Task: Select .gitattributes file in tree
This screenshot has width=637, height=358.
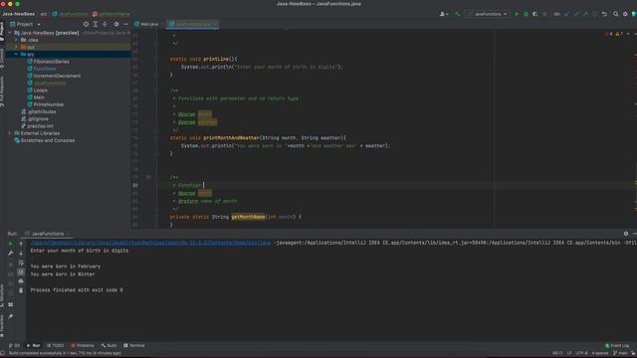Action: [39, 111]
